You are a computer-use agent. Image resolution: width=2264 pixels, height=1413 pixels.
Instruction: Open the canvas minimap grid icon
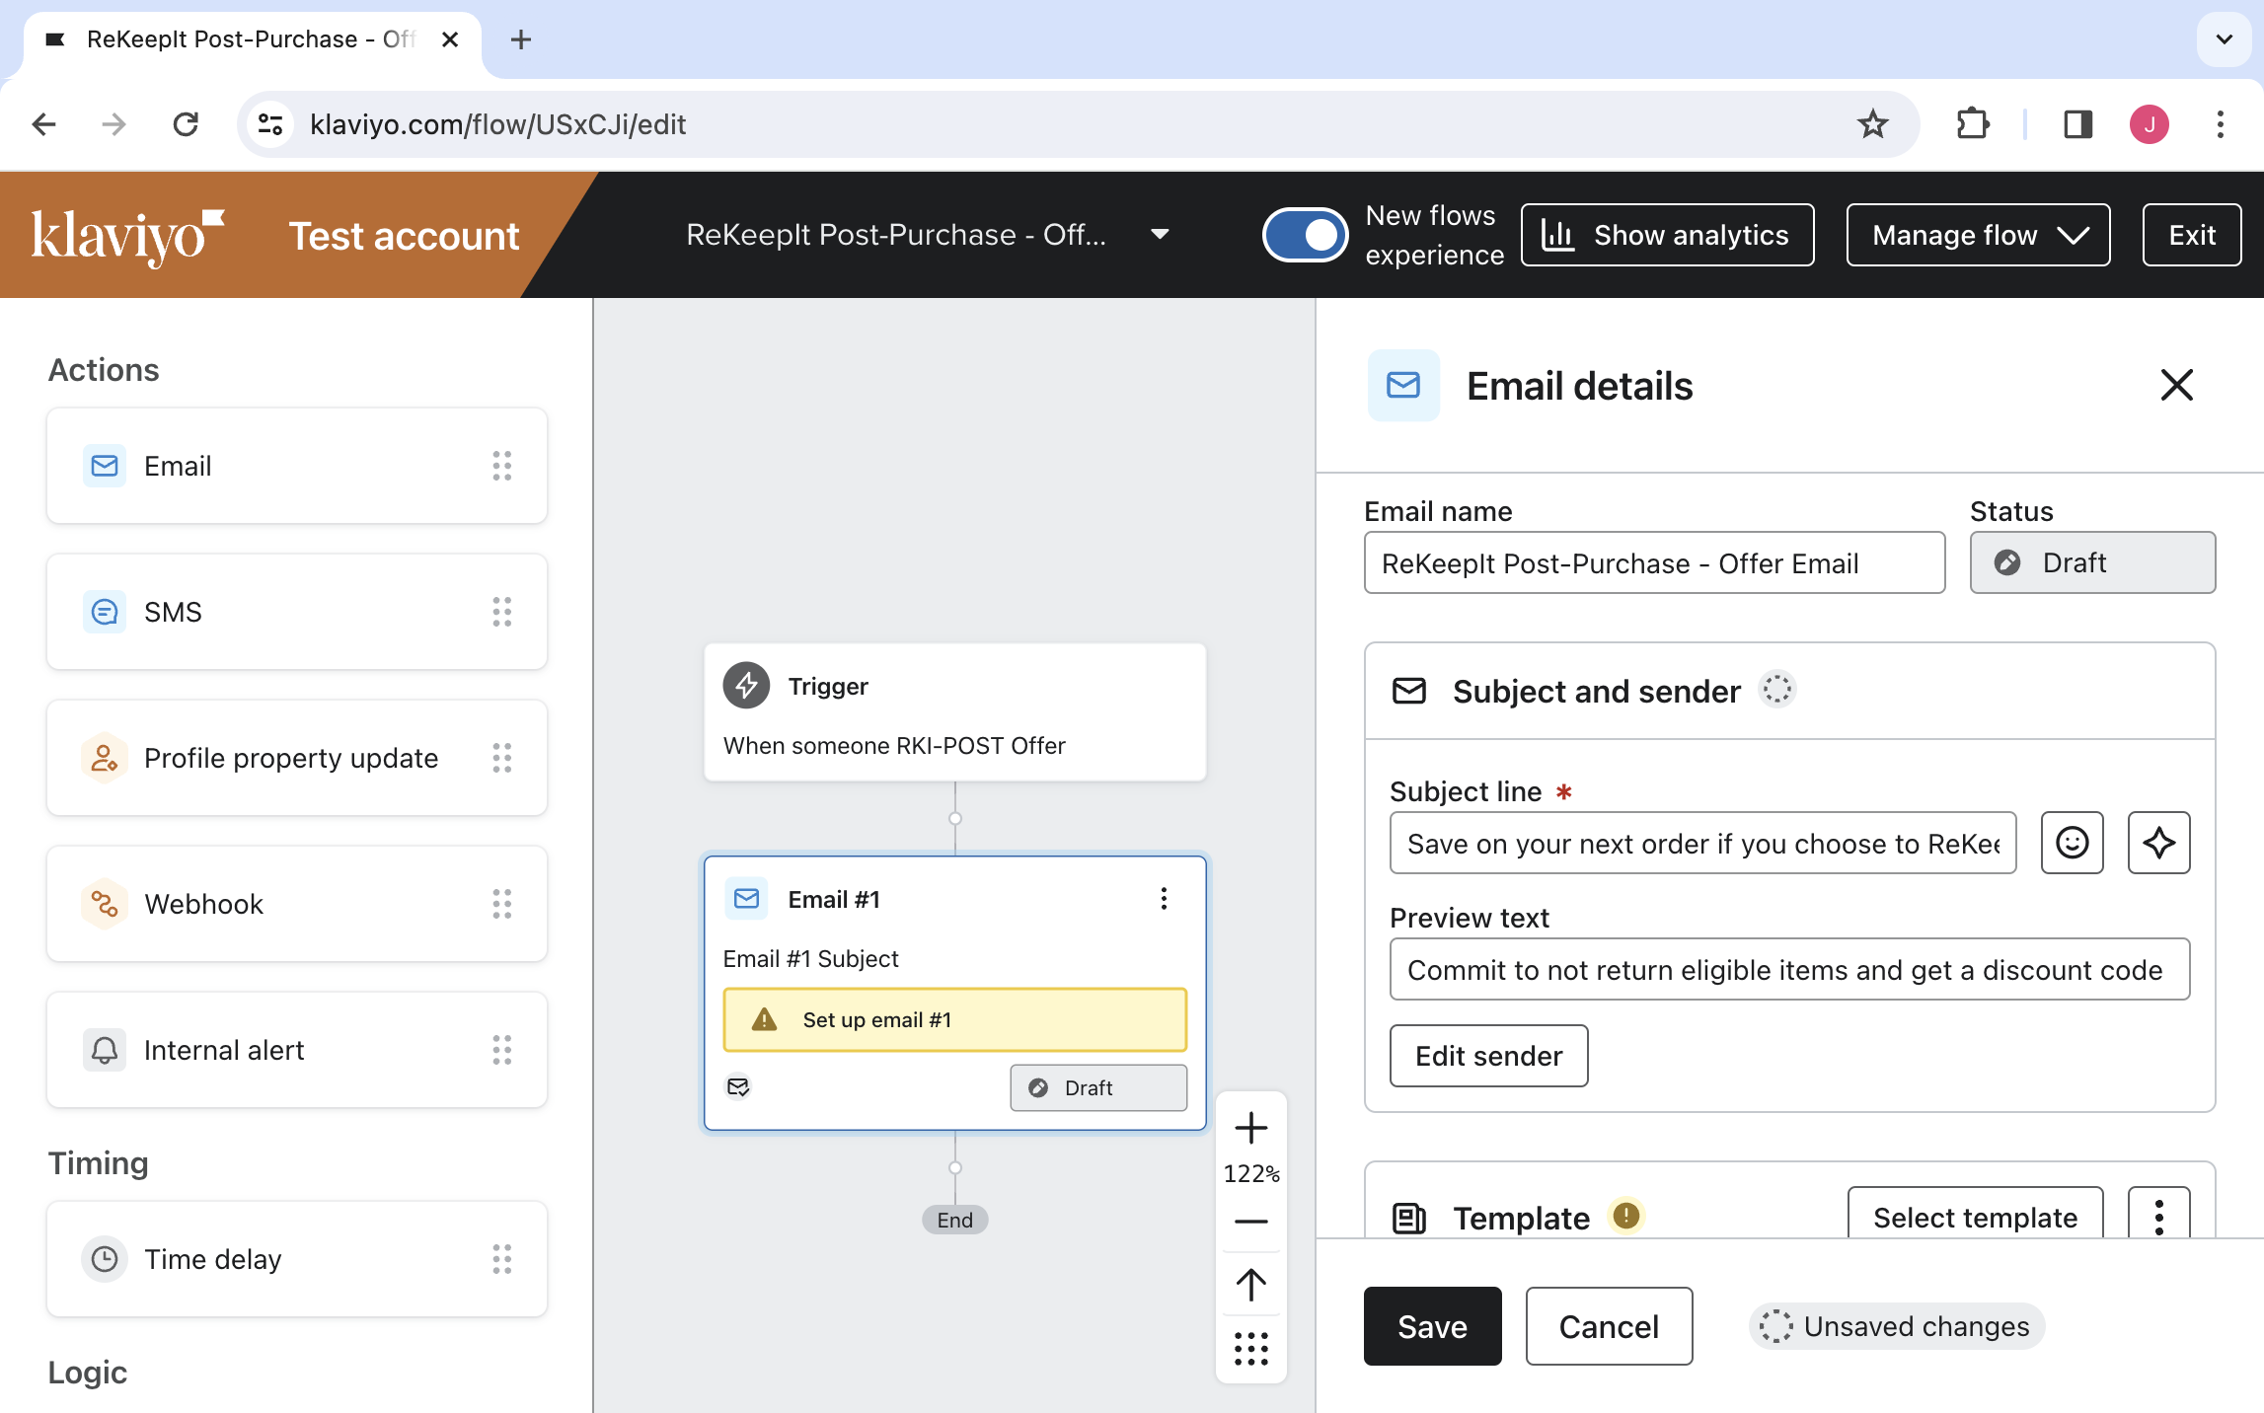coord(1250,1350)
